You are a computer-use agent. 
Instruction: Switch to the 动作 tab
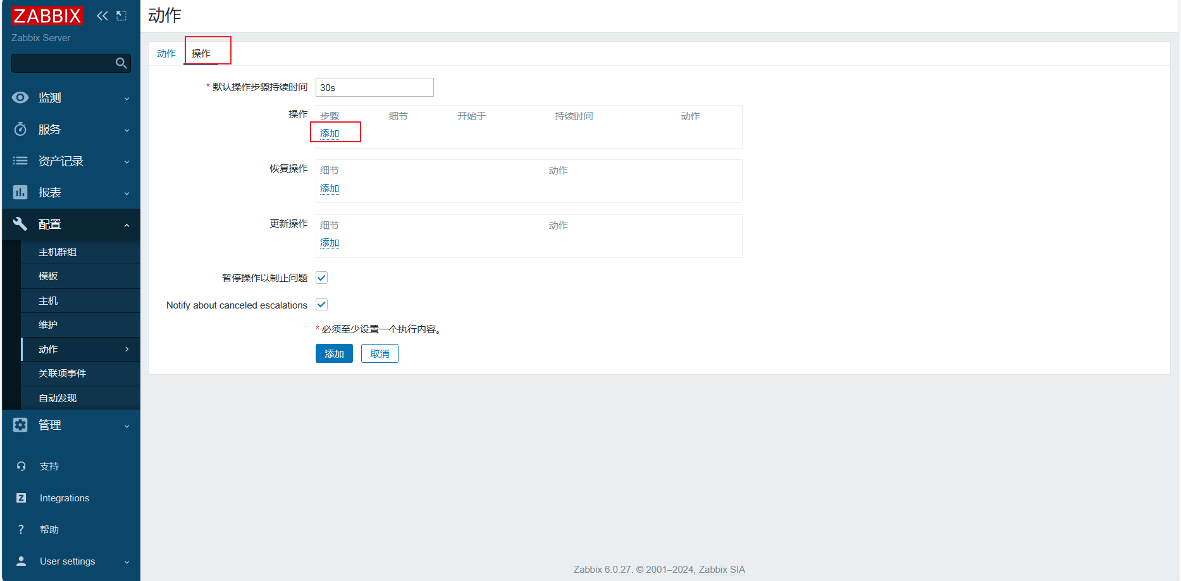coord(166,53)
